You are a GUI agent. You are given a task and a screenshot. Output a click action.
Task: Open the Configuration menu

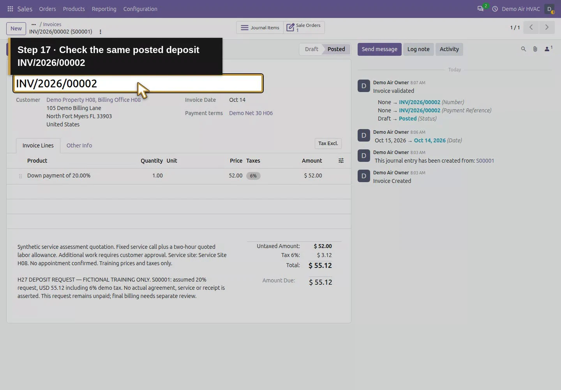point(140,9)
